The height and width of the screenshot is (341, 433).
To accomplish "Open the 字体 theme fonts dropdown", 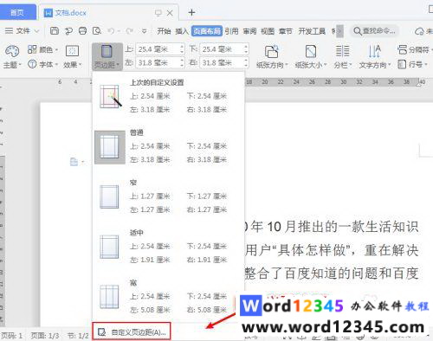I will pos(42,64).
